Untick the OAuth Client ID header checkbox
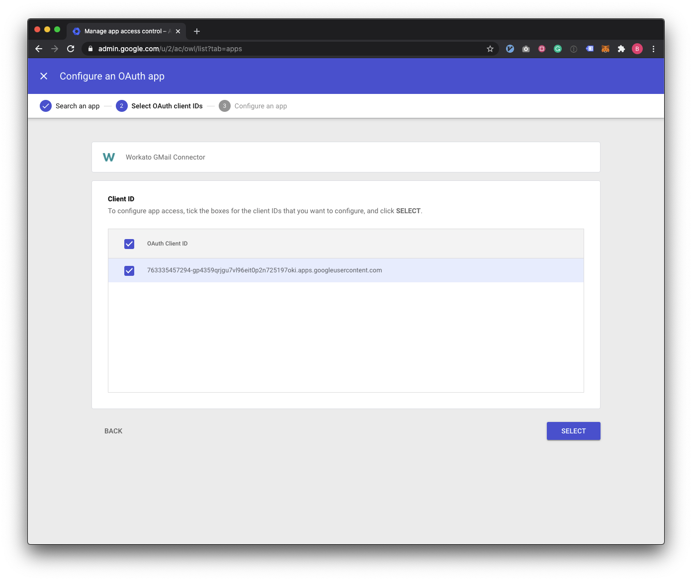692x581 pixels. point(129,244)
